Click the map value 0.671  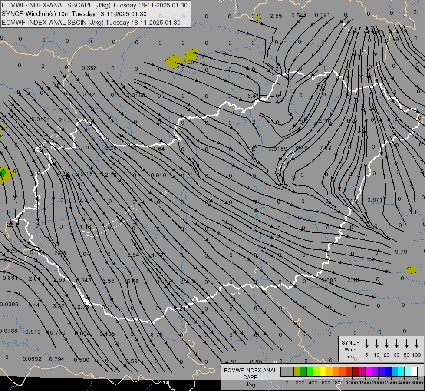375,199
